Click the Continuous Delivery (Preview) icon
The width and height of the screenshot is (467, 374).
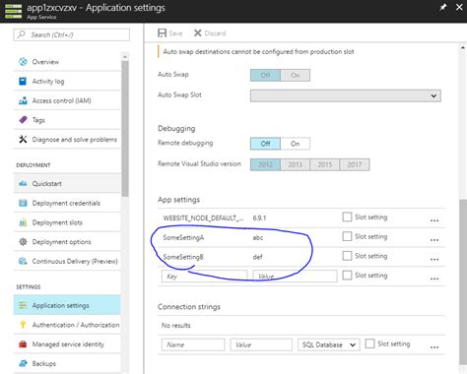23,261
